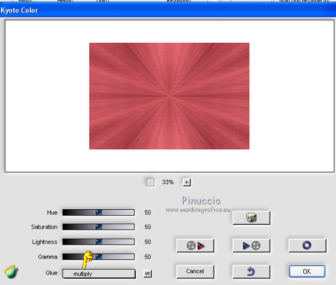The width and height of the screenshot is (336, 285).
Task: Click the Hue slider handle
Action: click(x=99, y=212)
